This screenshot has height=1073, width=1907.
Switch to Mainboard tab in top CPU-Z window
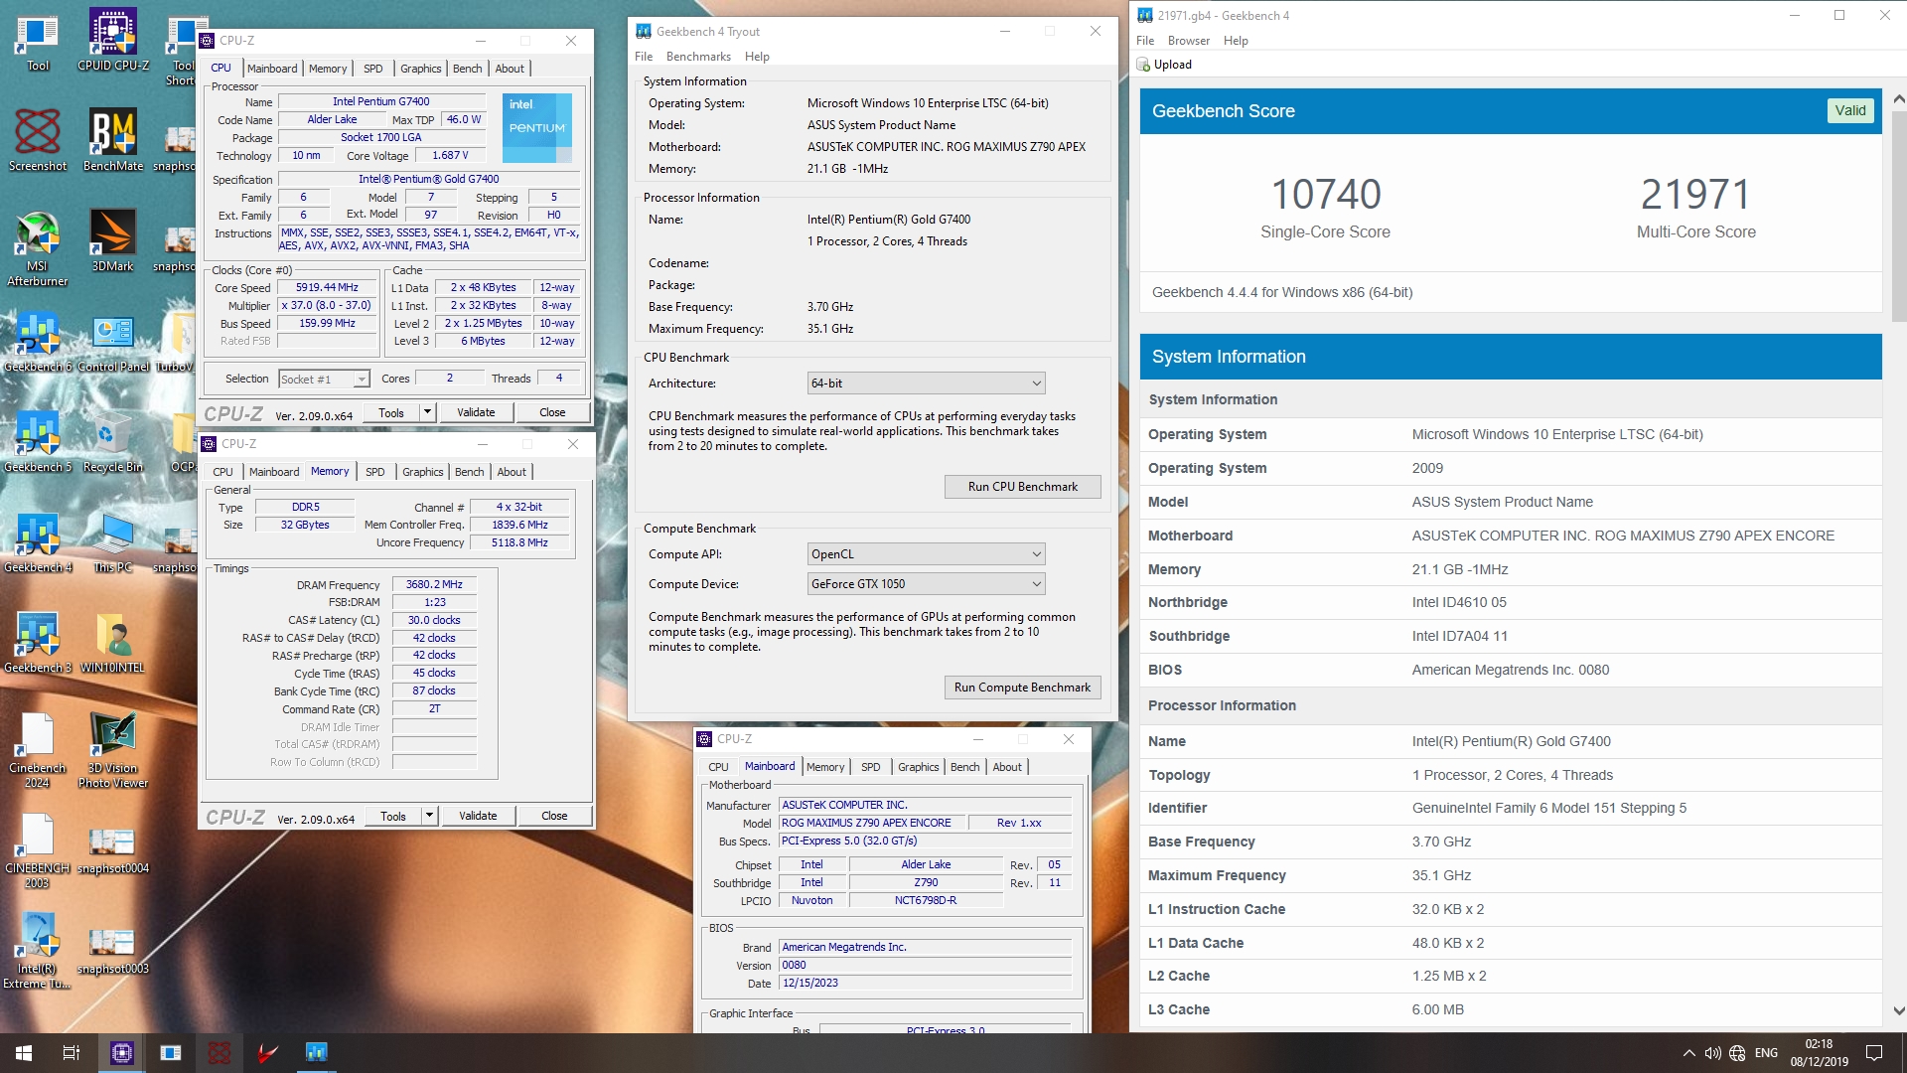click(272, 69)
